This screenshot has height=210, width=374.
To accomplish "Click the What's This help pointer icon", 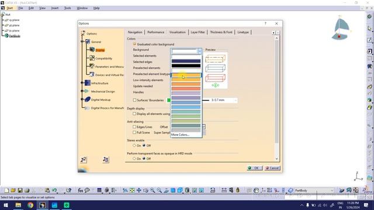I will coord(69,190).
